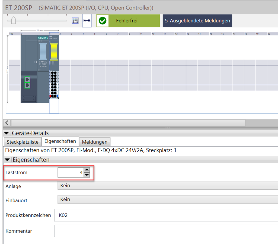Switch to the Steckplatzliste tab
This screenshot has height=244, width=278.
(x=23, y=142)
